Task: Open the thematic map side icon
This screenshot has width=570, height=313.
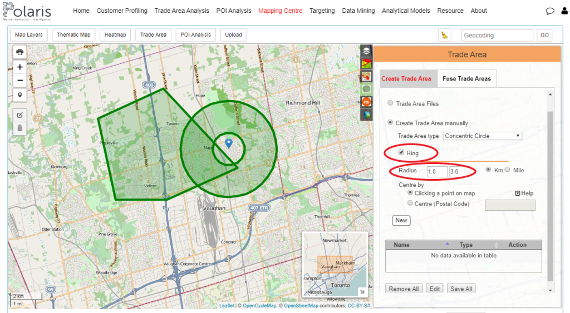Action: coord(366,63)
